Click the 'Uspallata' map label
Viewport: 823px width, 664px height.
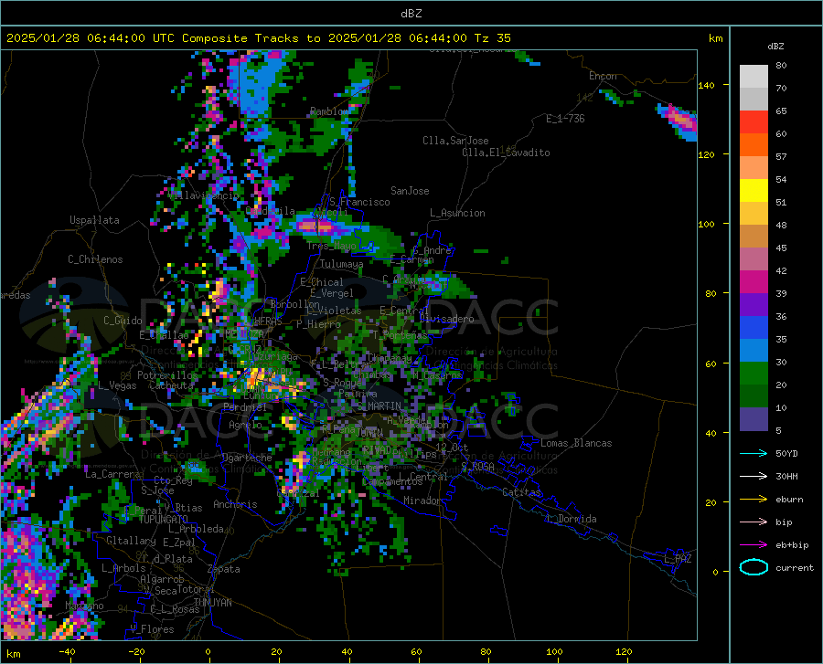pyautogui.click(x=94, y=221)
